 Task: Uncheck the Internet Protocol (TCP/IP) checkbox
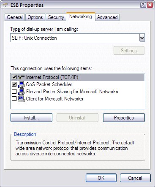[14, 77]
